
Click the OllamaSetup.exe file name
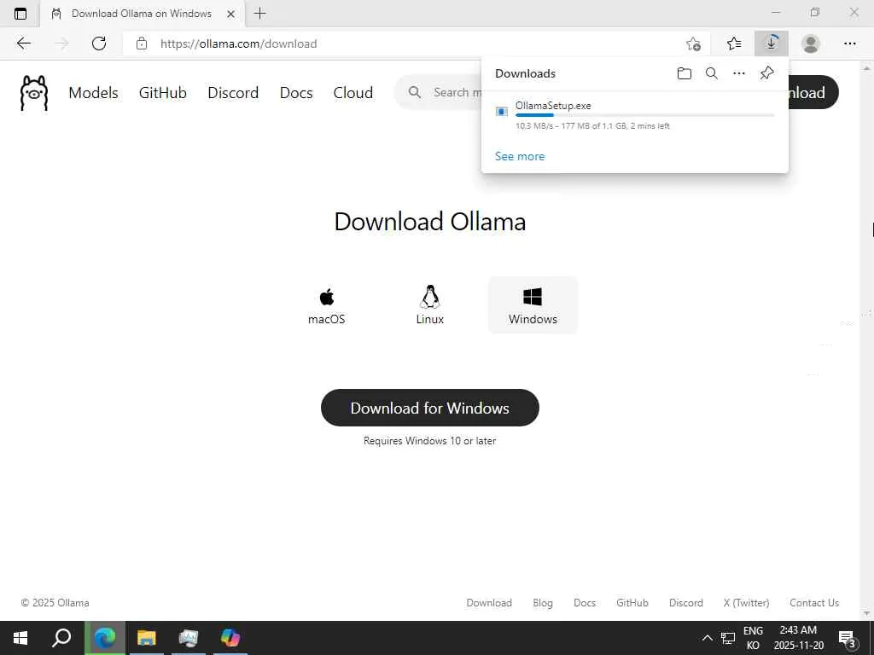click(553, 105)
